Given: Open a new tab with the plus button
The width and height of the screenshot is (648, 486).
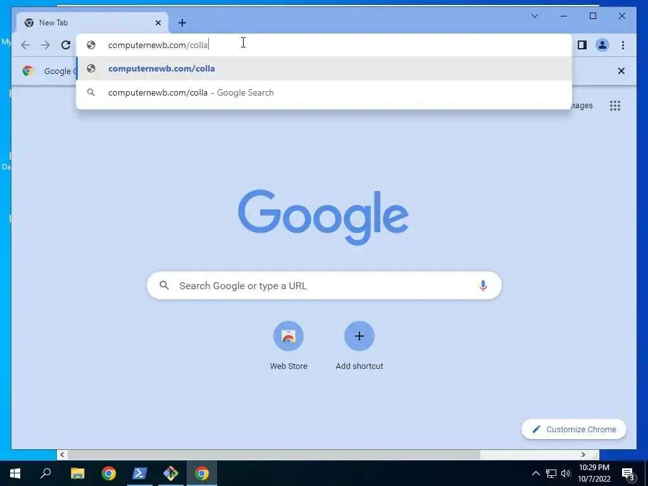Looking at the screenshot, I should click(x=182, y=23).
